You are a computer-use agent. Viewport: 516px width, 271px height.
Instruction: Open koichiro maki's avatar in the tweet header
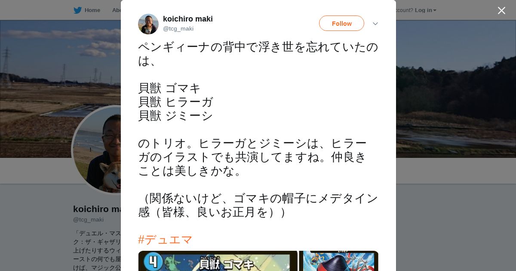click(148, 24)
